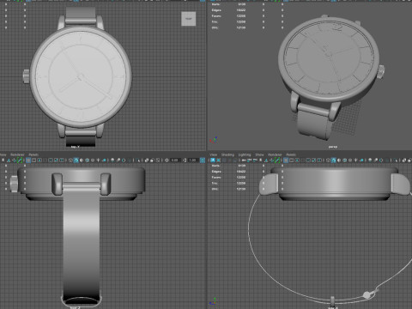Toggle resolution gate in front view toolbar
Screen dimensions: 412x309
pyautogui.click(x=39, y=161)
